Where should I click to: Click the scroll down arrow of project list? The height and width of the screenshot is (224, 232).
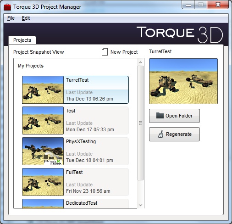click(x=140, y=205)
